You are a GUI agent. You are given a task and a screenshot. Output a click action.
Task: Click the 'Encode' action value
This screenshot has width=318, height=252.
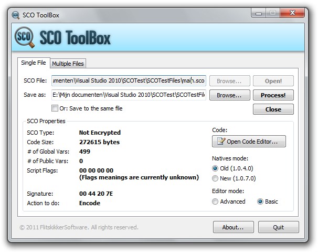point(90,203)
